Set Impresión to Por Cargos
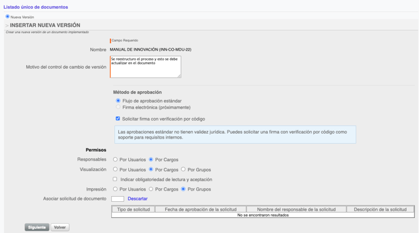The width and height of the screenshot is (419, 233). 151,189
